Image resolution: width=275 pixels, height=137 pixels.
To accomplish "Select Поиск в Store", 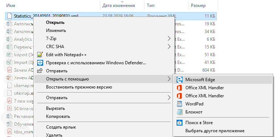I will click(223, 123).
